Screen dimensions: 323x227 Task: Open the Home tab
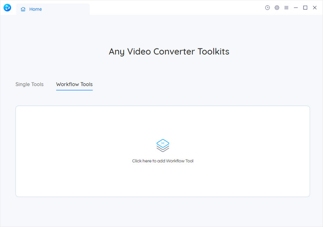53,9
